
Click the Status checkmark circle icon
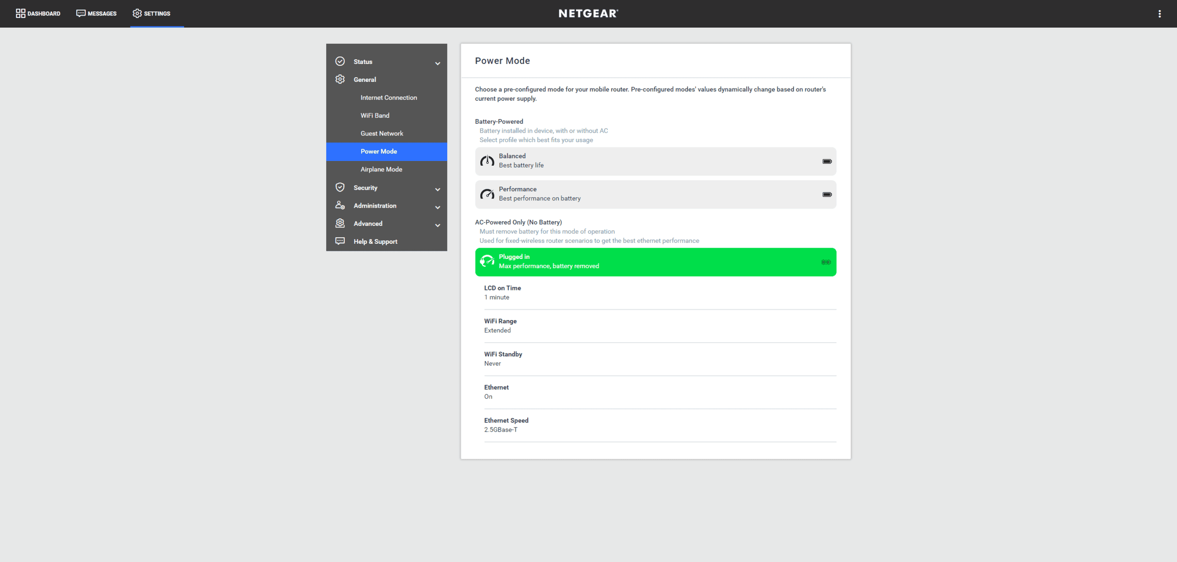pos(340,62)
